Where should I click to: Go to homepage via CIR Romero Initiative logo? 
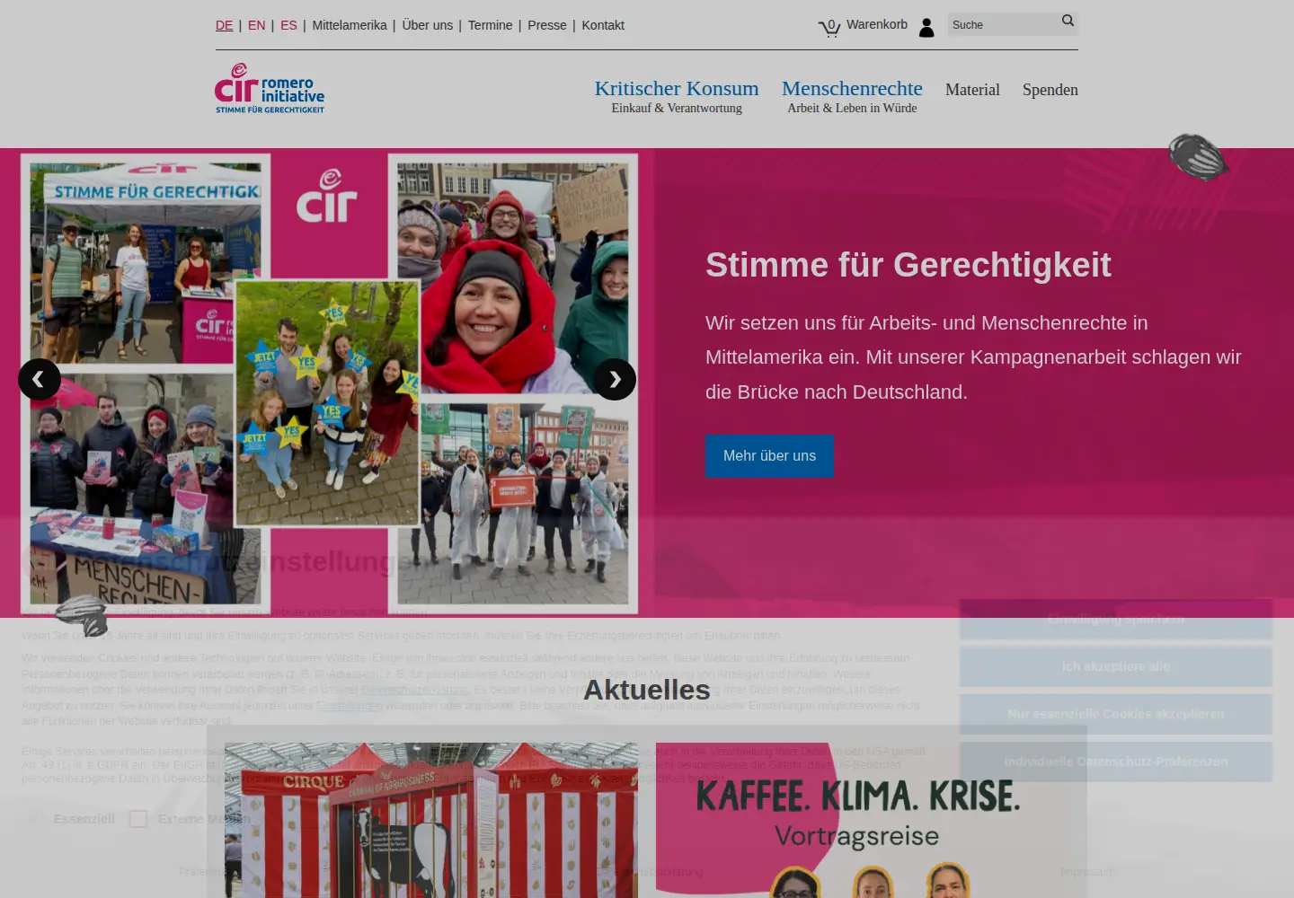pyautogui.click(x=270, y=88)
